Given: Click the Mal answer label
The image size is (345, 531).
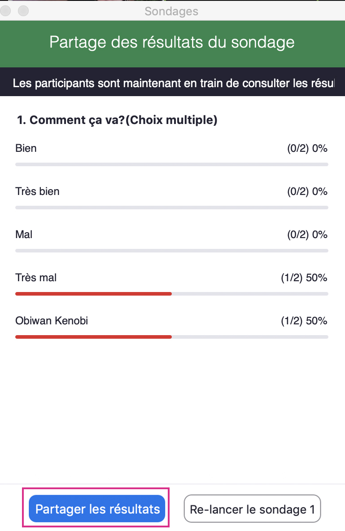Looking at the screenshot, I should [24, 235].
